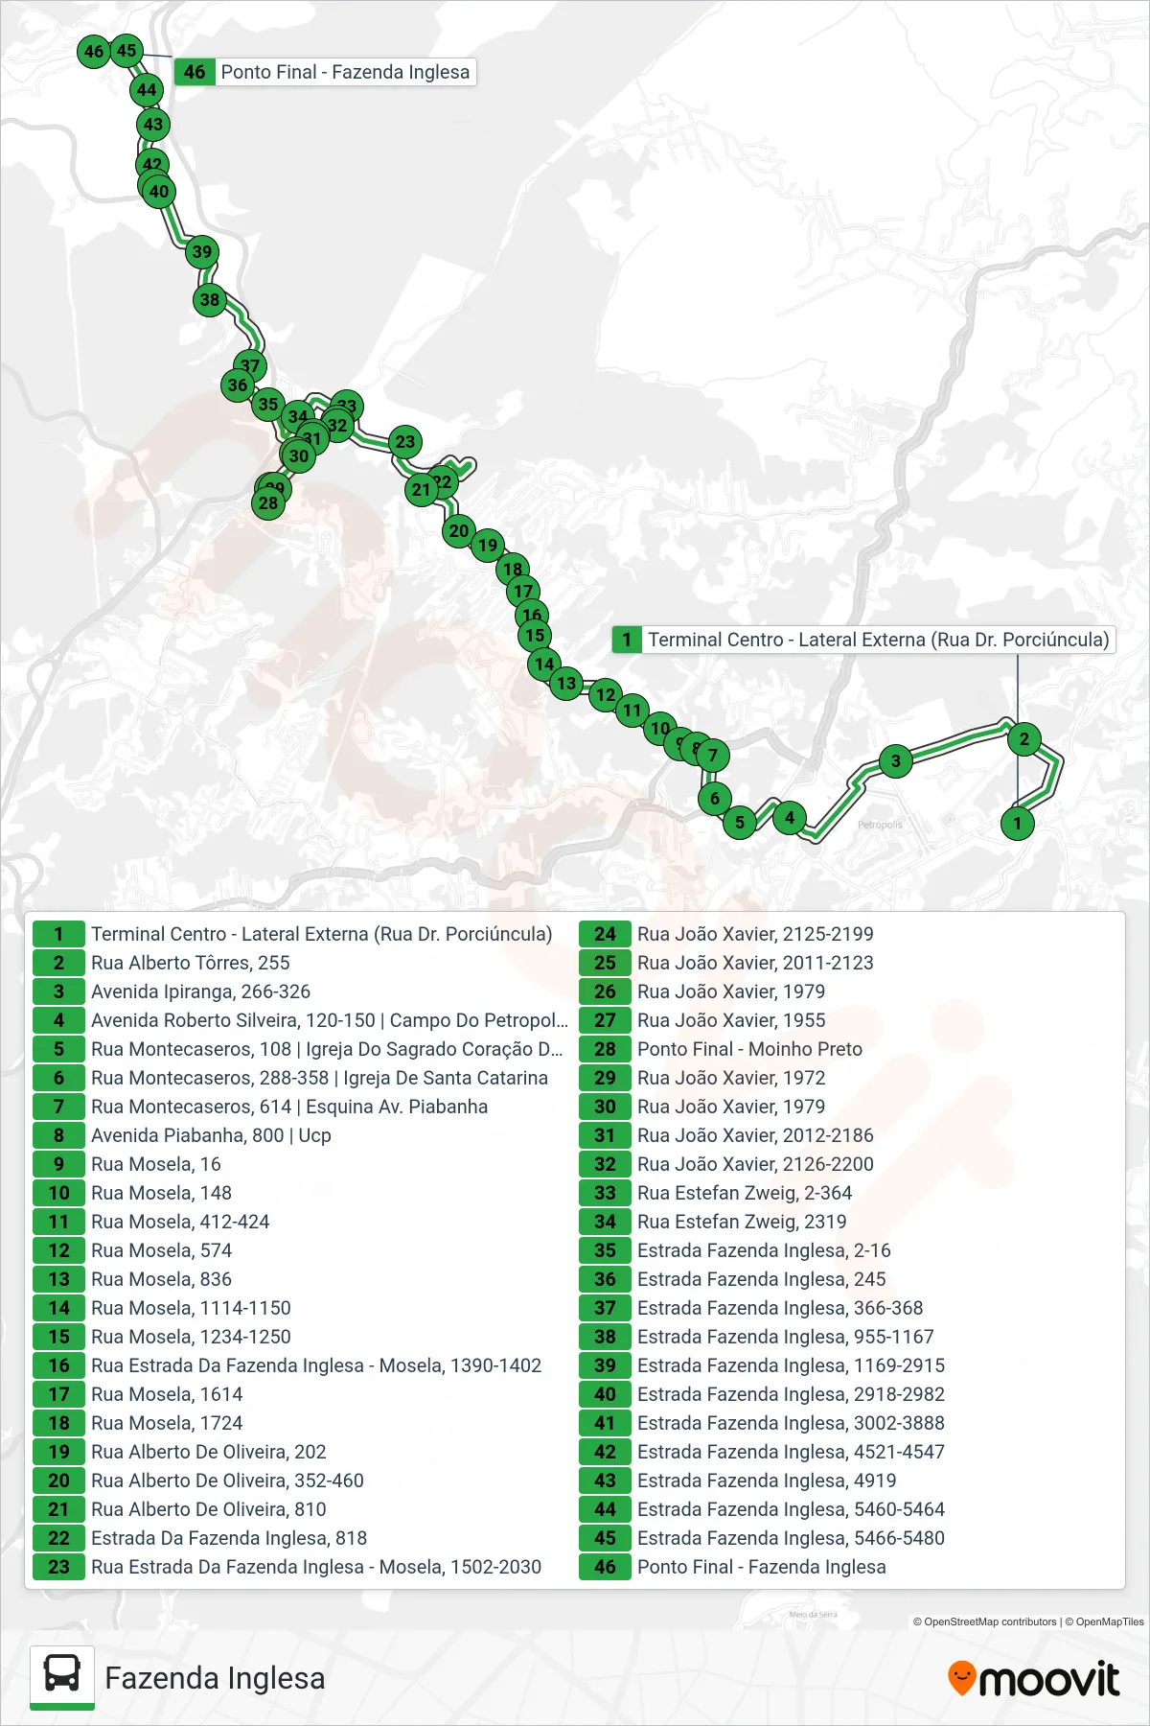The image size is (1150, 1726).
Task: Select stop marker 5 on the map
Action: (740, 822)
